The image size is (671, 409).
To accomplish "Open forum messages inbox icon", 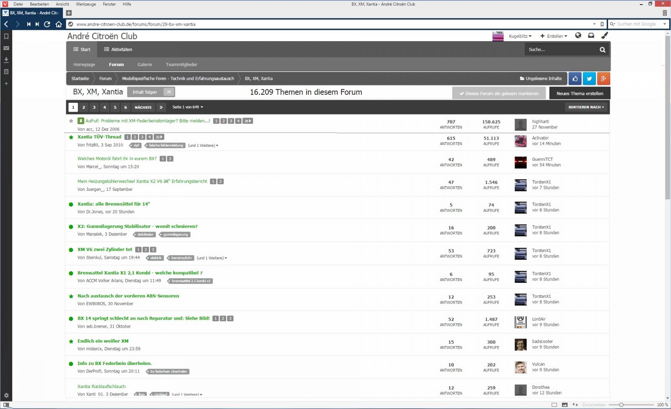I will [x=591, y=36].
